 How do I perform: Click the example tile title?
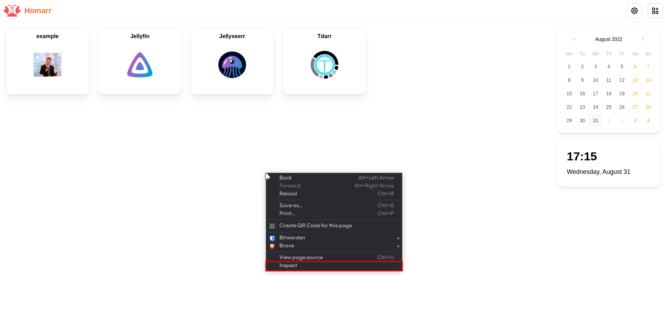point(48,36)
